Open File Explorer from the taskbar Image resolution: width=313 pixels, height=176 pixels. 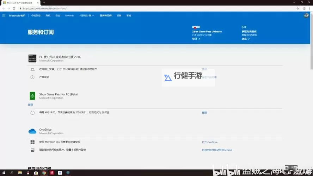tap(20, 173)
